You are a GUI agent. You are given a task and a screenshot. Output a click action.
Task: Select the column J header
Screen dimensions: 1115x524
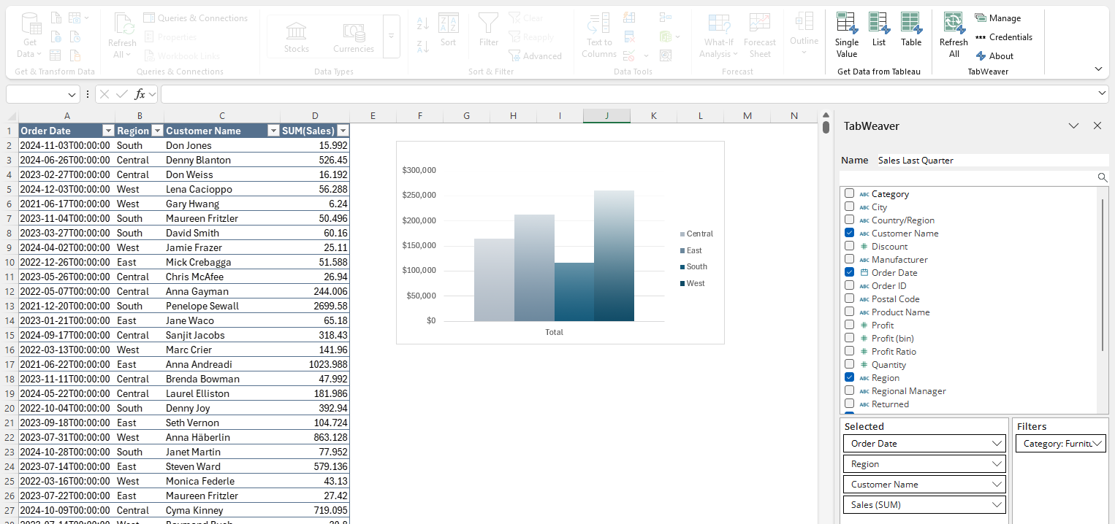606,116
